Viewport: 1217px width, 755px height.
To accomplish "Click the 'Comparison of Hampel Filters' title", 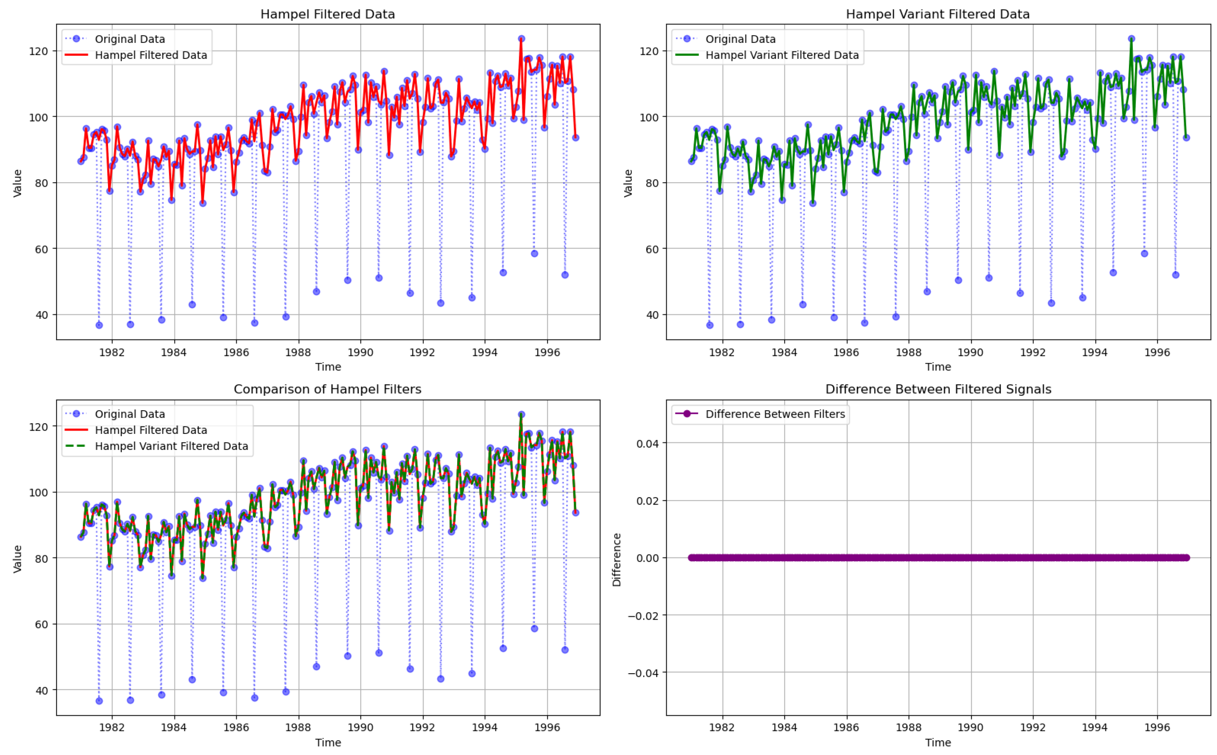I will click(327, 389).
